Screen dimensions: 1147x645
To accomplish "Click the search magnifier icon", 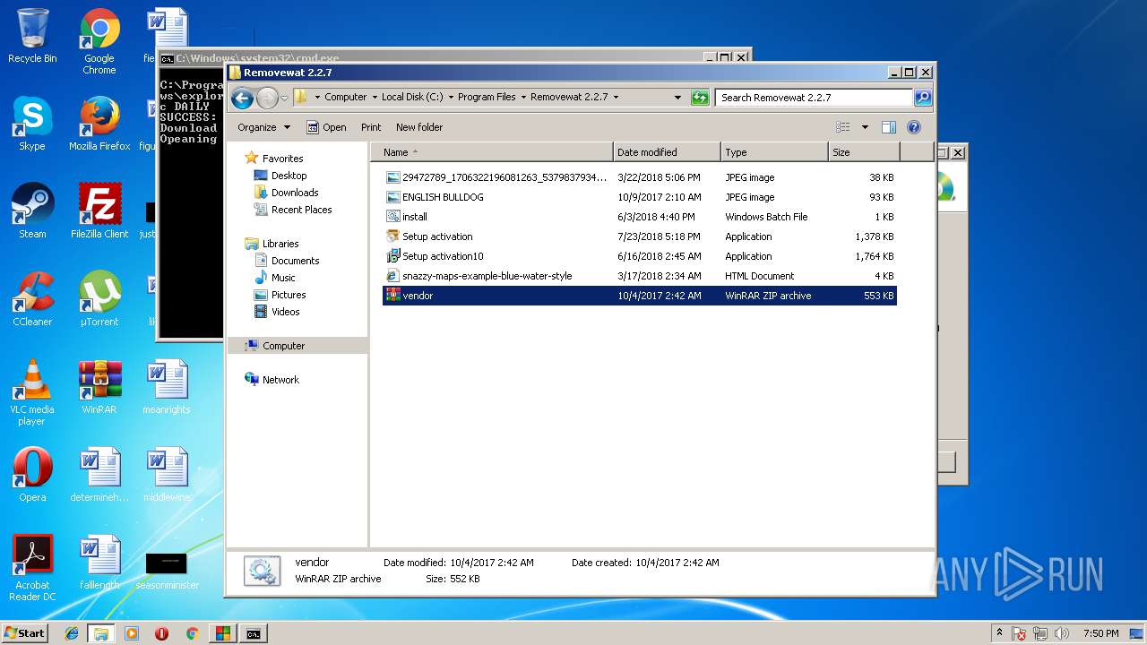I will coord(922,98).
